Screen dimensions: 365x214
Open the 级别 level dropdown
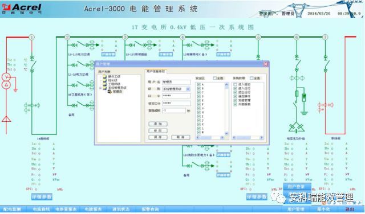[188, 89]
